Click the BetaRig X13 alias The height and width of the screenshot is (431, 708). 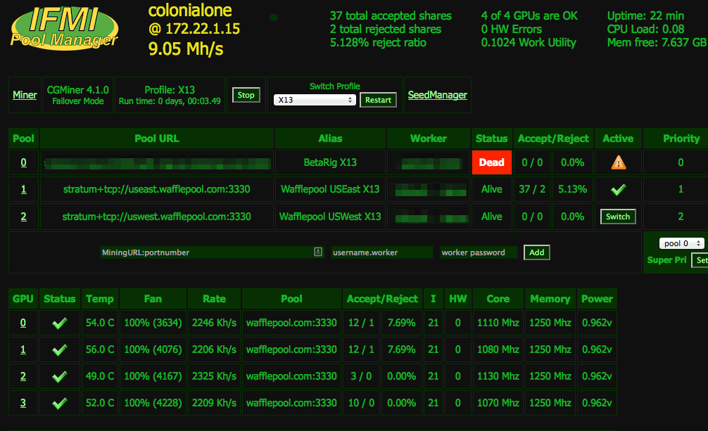click(330, 162)
